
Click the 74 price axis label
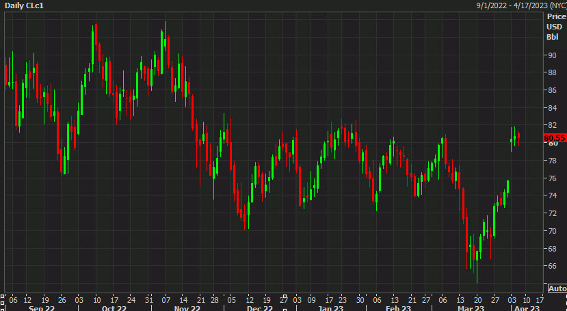click(552, 195)
